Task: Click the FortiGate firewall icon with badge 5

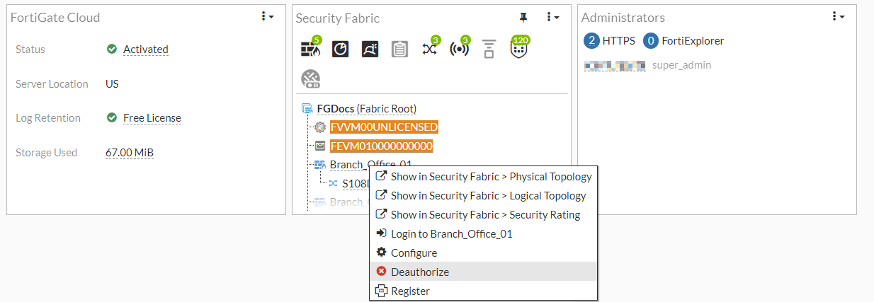Action: point(310,49)
